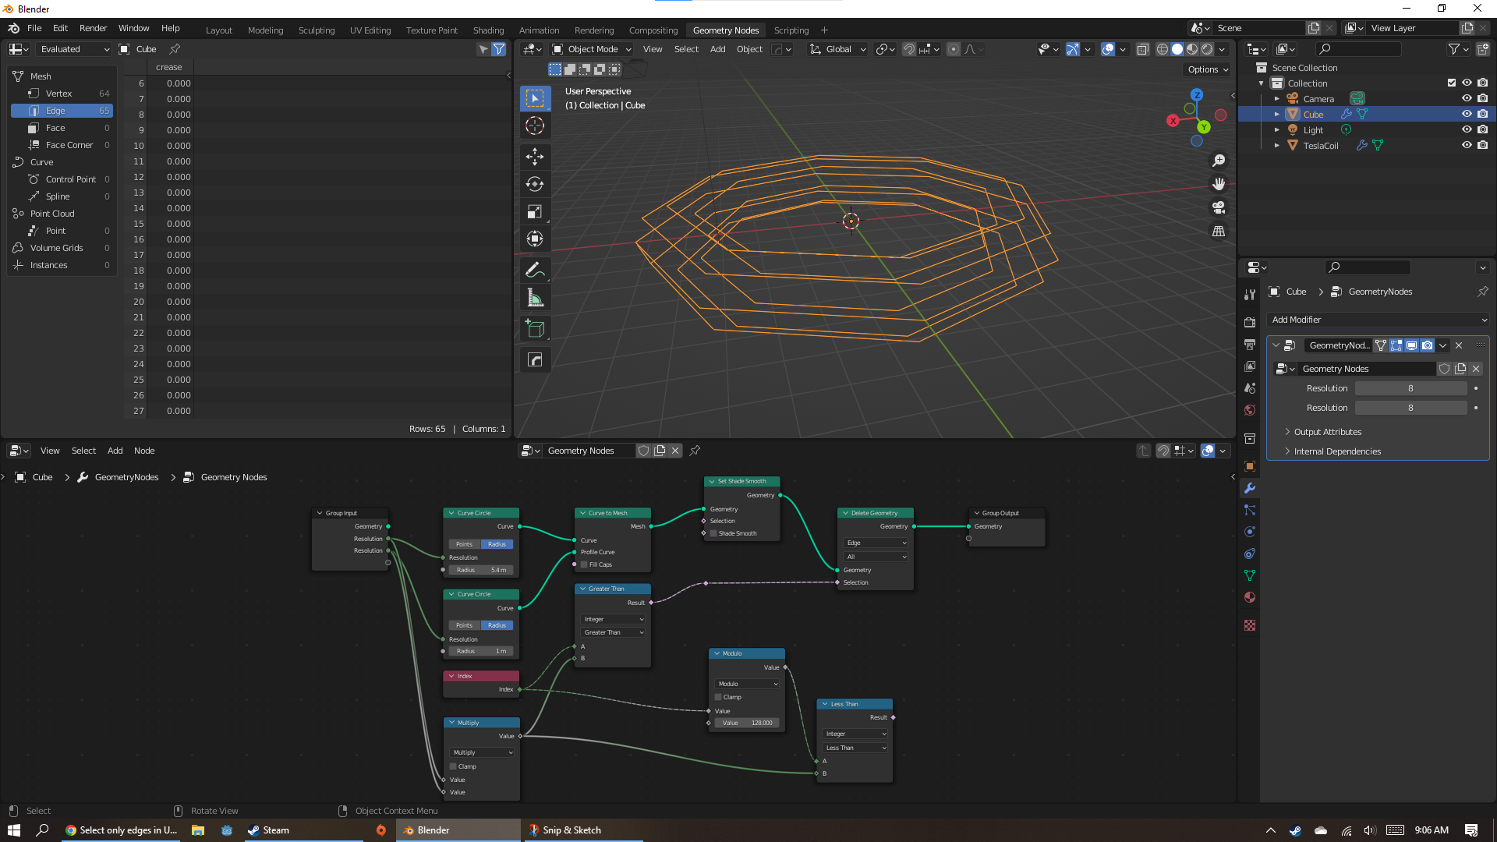The width and height of the screenshot is (1497, 842).
Task: Open the Options dropdown in viewport
Action: coord(1208,69)
